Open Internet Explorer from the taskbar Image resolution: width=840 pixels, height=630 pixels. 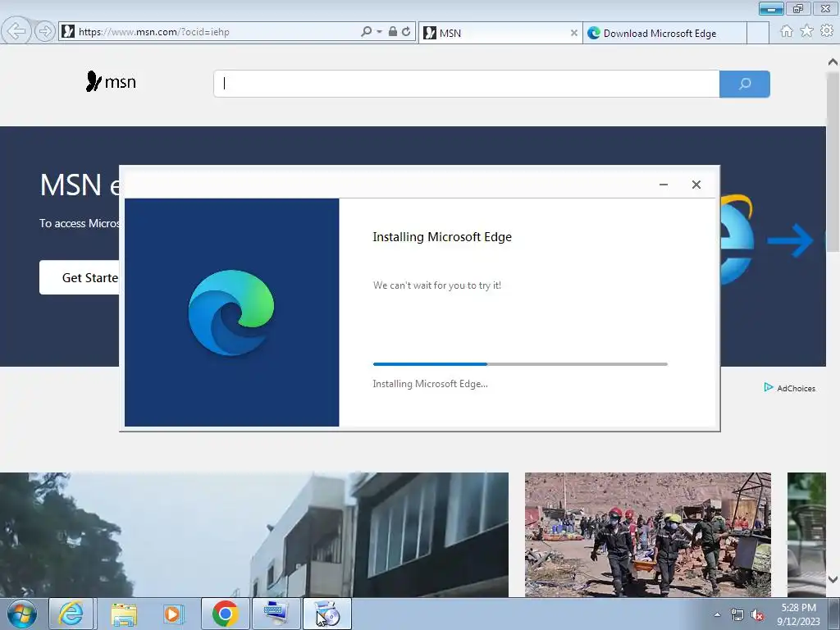pos(71,614)
